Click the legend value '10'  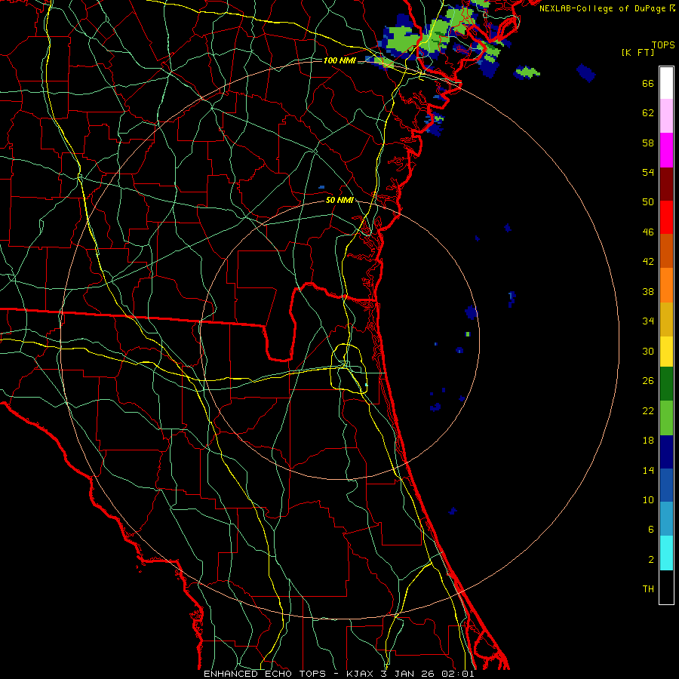point(648,500)
